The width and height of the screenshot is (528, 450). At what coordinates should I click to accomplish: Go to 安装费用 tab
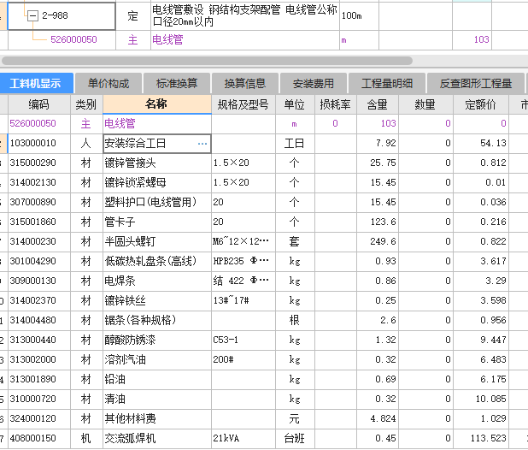[x=314, y=83]
